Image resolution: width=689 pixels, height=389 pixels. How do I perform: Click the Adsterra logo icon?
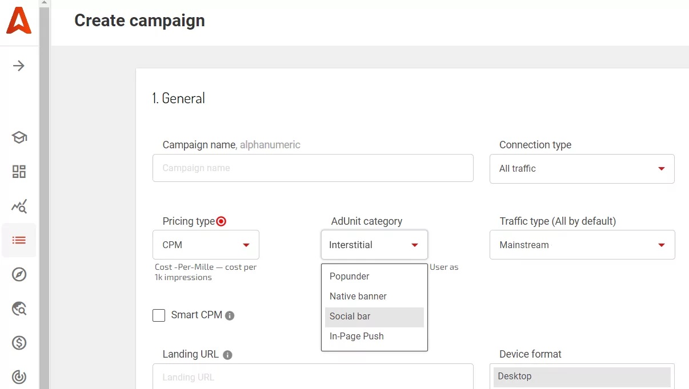tap(19, 21)
